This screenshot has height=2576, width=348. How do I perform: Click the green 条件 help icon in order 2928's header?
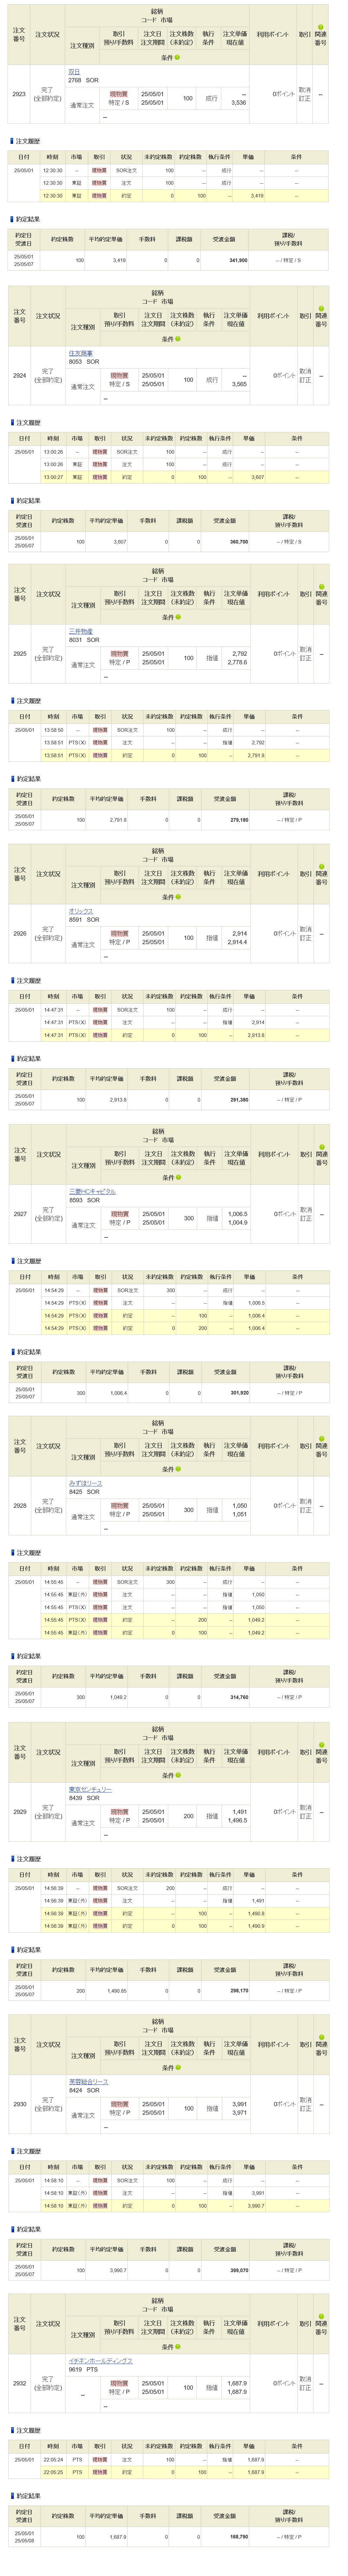178,1469
